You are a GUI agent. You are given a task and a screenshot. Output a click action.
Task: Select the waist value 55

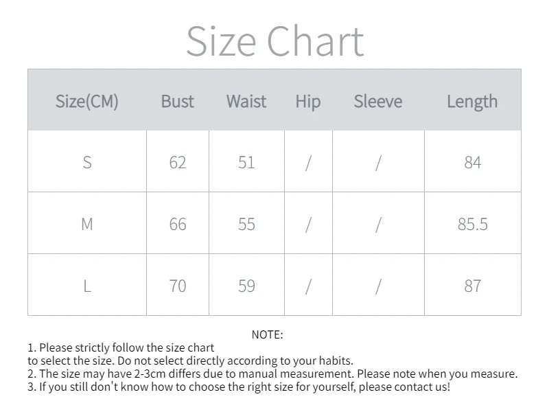(246, 225)
